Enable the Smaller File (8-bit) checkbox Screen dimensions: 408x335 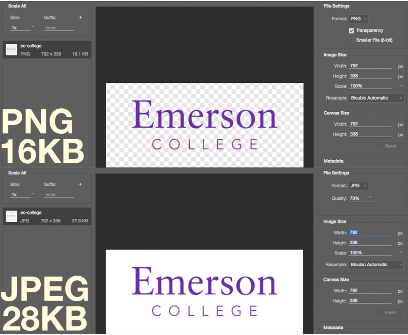[x=351, y=40]
